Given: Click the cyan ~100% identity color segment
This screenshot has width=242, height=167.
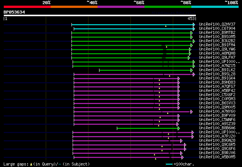Looking at the screenshot, I should point(215,7).
